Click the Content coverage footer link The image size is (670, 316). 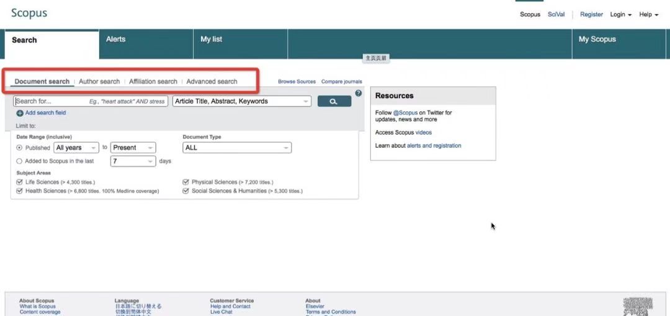pyautogui.click(x=40, y=312)
